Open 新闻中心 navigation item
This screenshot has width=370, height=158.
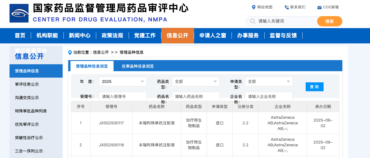(x=80, y=36)
